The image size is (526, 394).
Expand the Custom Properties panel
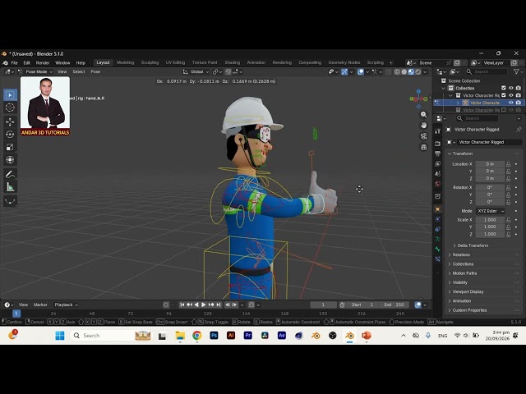pyautogui.click(x=469, y=310)
